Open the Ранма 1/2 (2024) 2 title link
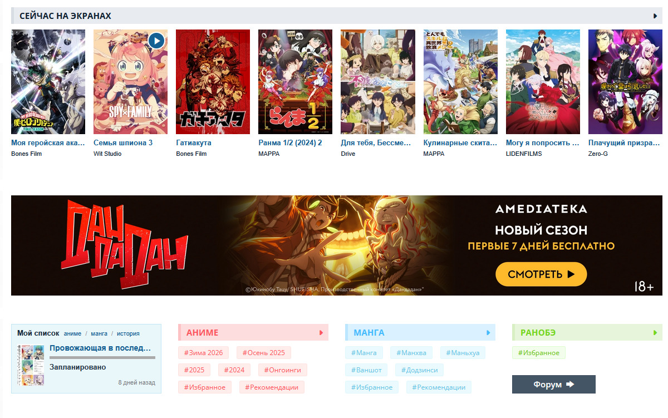 click(x=290, y=143)
